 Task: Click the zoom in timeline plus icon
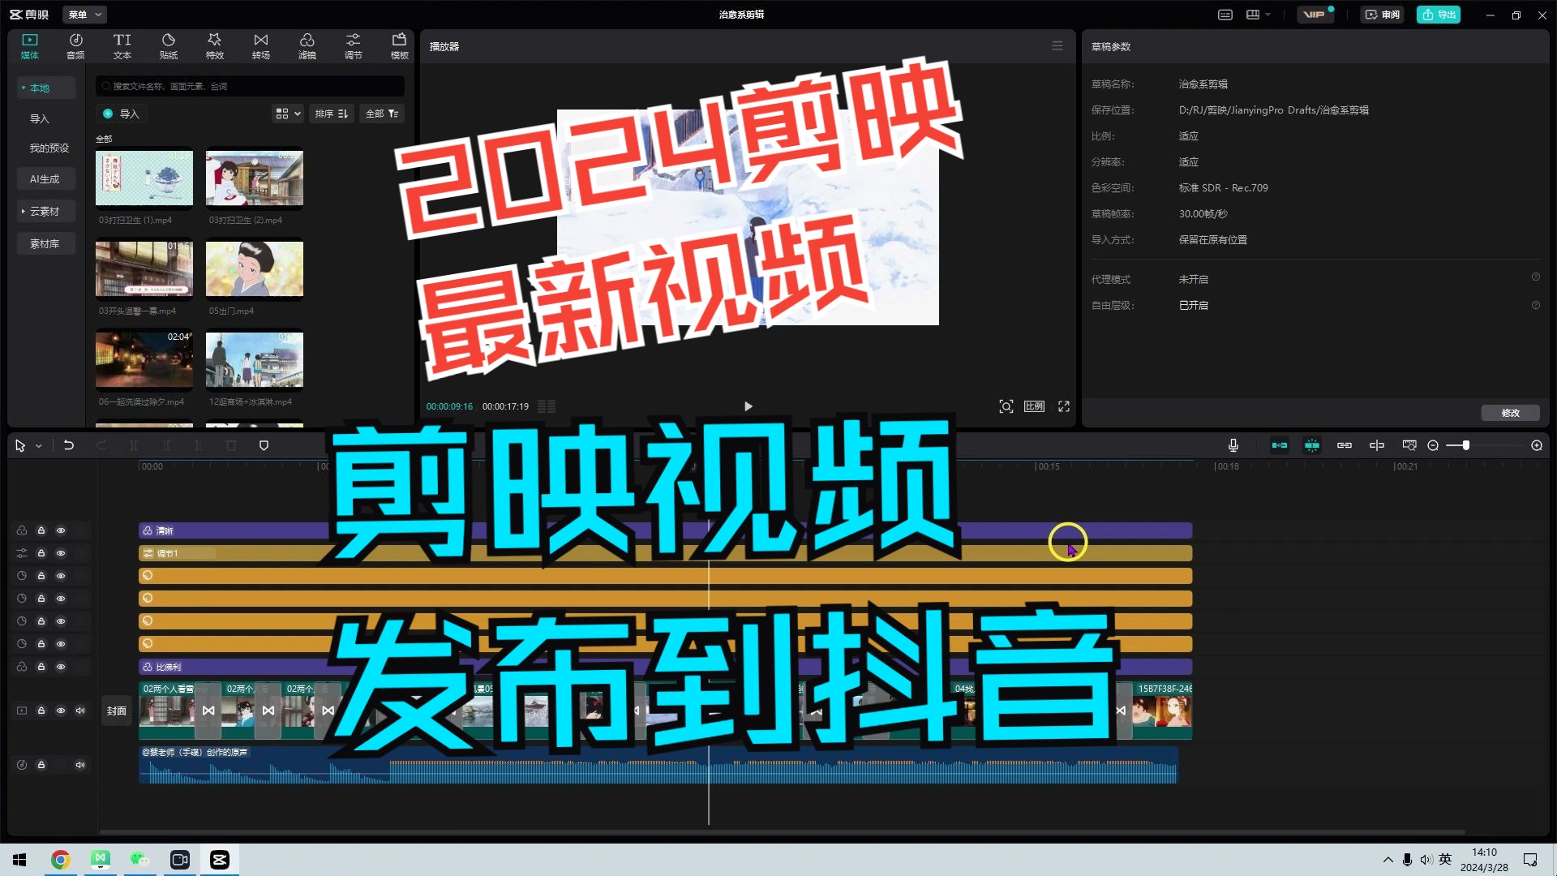click(1537, 445)
